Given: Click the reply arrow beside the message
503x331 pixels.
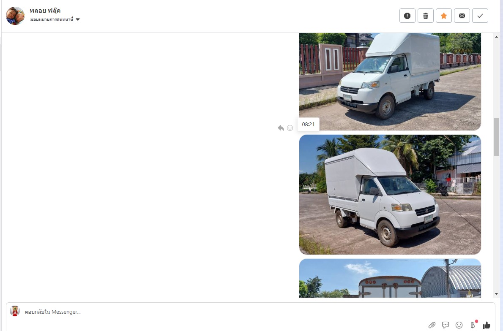Looking at the screenshot, I should 281,128.
